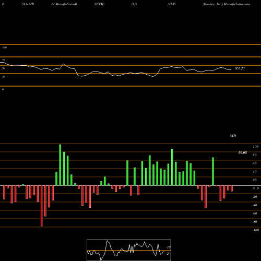The height and width of the screenshot is (261, 261).
Task: Click the 60 label on the MR axis
Action: (x=255, y=163)
